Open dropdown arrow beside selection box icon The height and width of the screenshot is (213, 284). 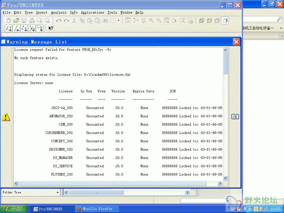click(119, 21)
